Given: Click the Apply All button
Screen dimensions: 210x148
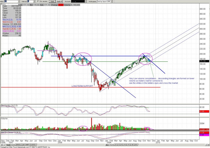Looking at the screenshot, I should 59,1.
